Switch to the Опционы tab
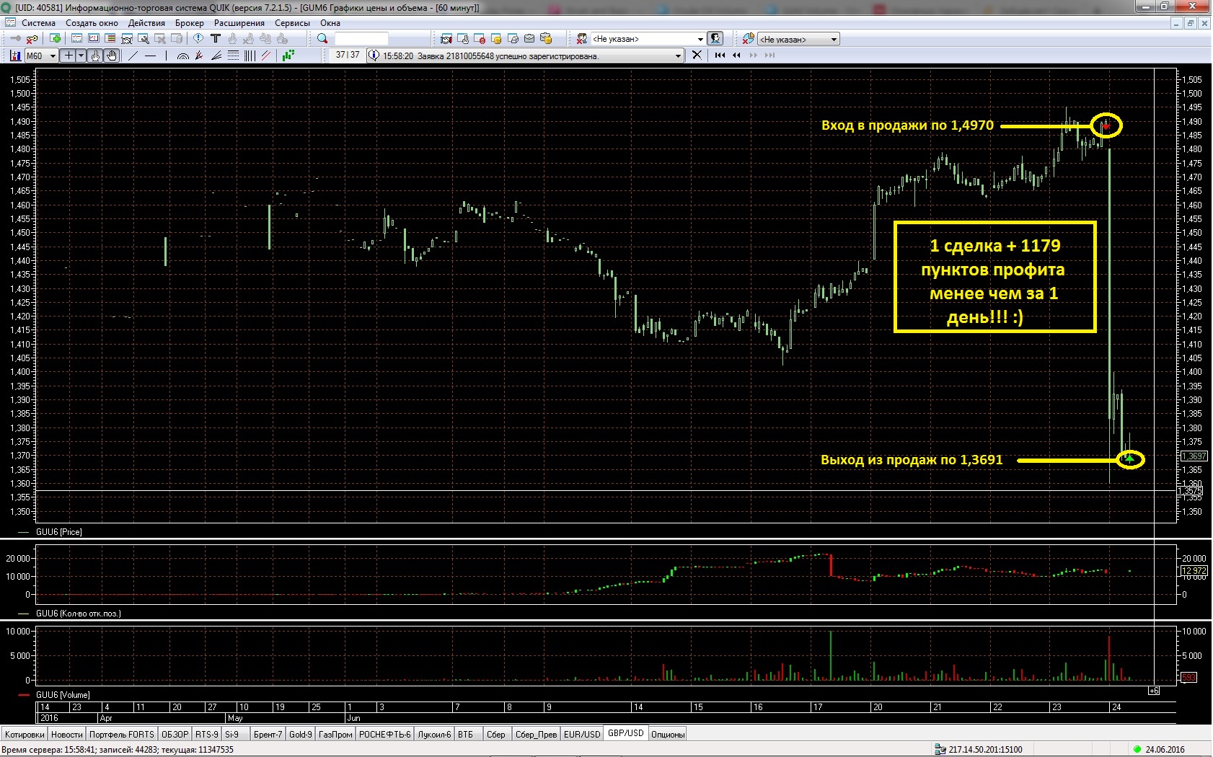This screenshot has width=1213, height=757. pyautogui.click(x=668, y=734)
